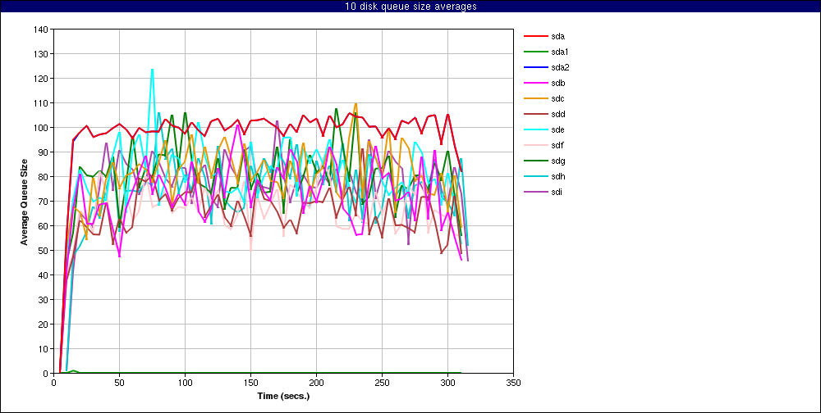821x413 pixels.
Task: Select the sda1 legend label
Action: pyautogui.click(x=560, y=52)
